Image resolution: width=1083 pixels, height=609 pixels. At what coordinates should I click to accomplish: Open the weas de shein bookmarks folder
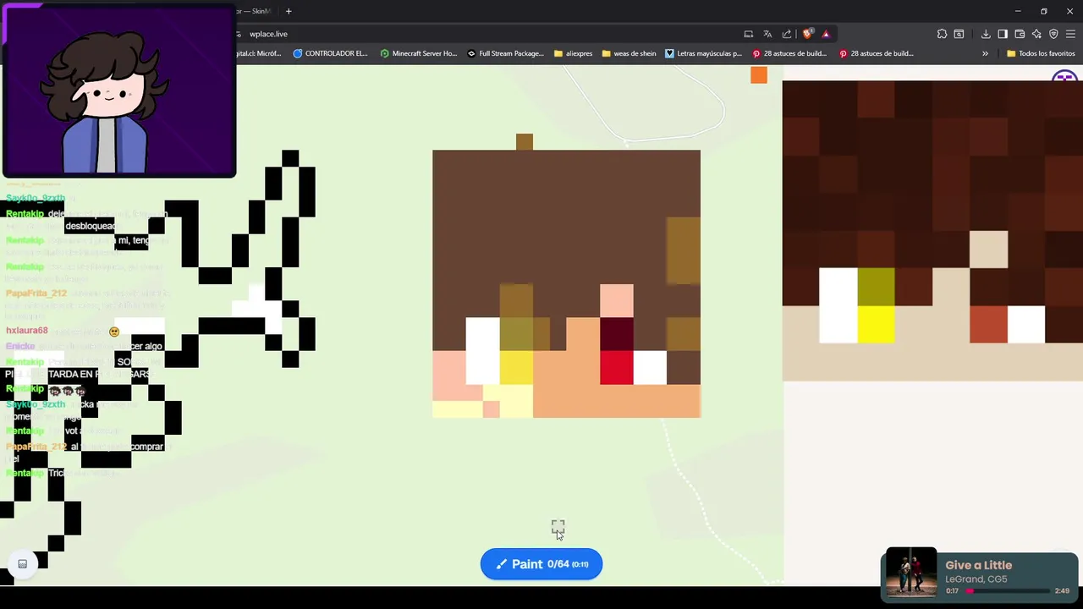point(629,53)
